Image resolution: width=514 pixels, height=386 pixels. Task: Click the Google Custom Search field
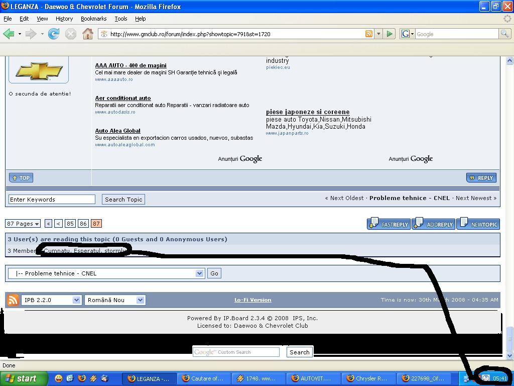tap(236, 352)
